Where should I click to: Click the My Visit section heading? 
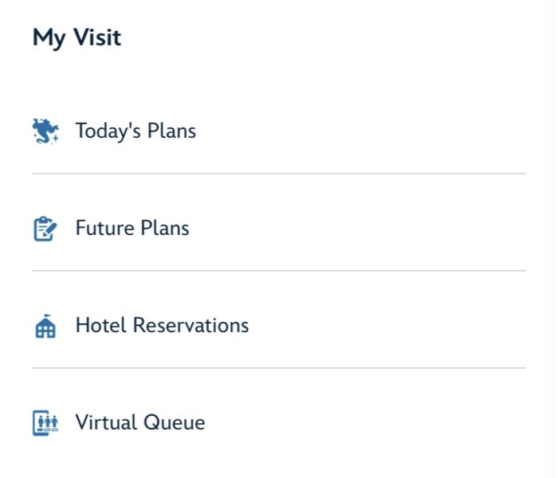[x=77, y=37]
